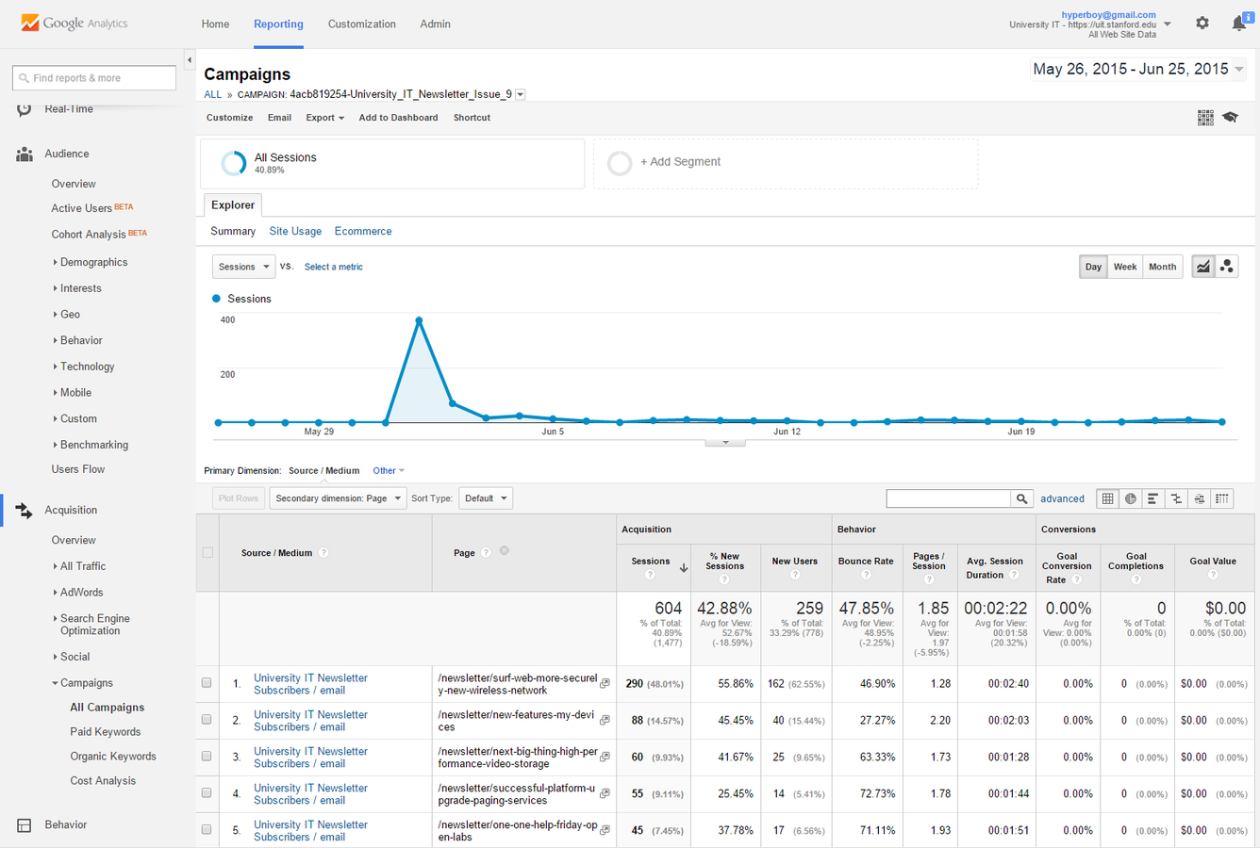
Task: Select the comparison view icon
Action: [1176, 498]
